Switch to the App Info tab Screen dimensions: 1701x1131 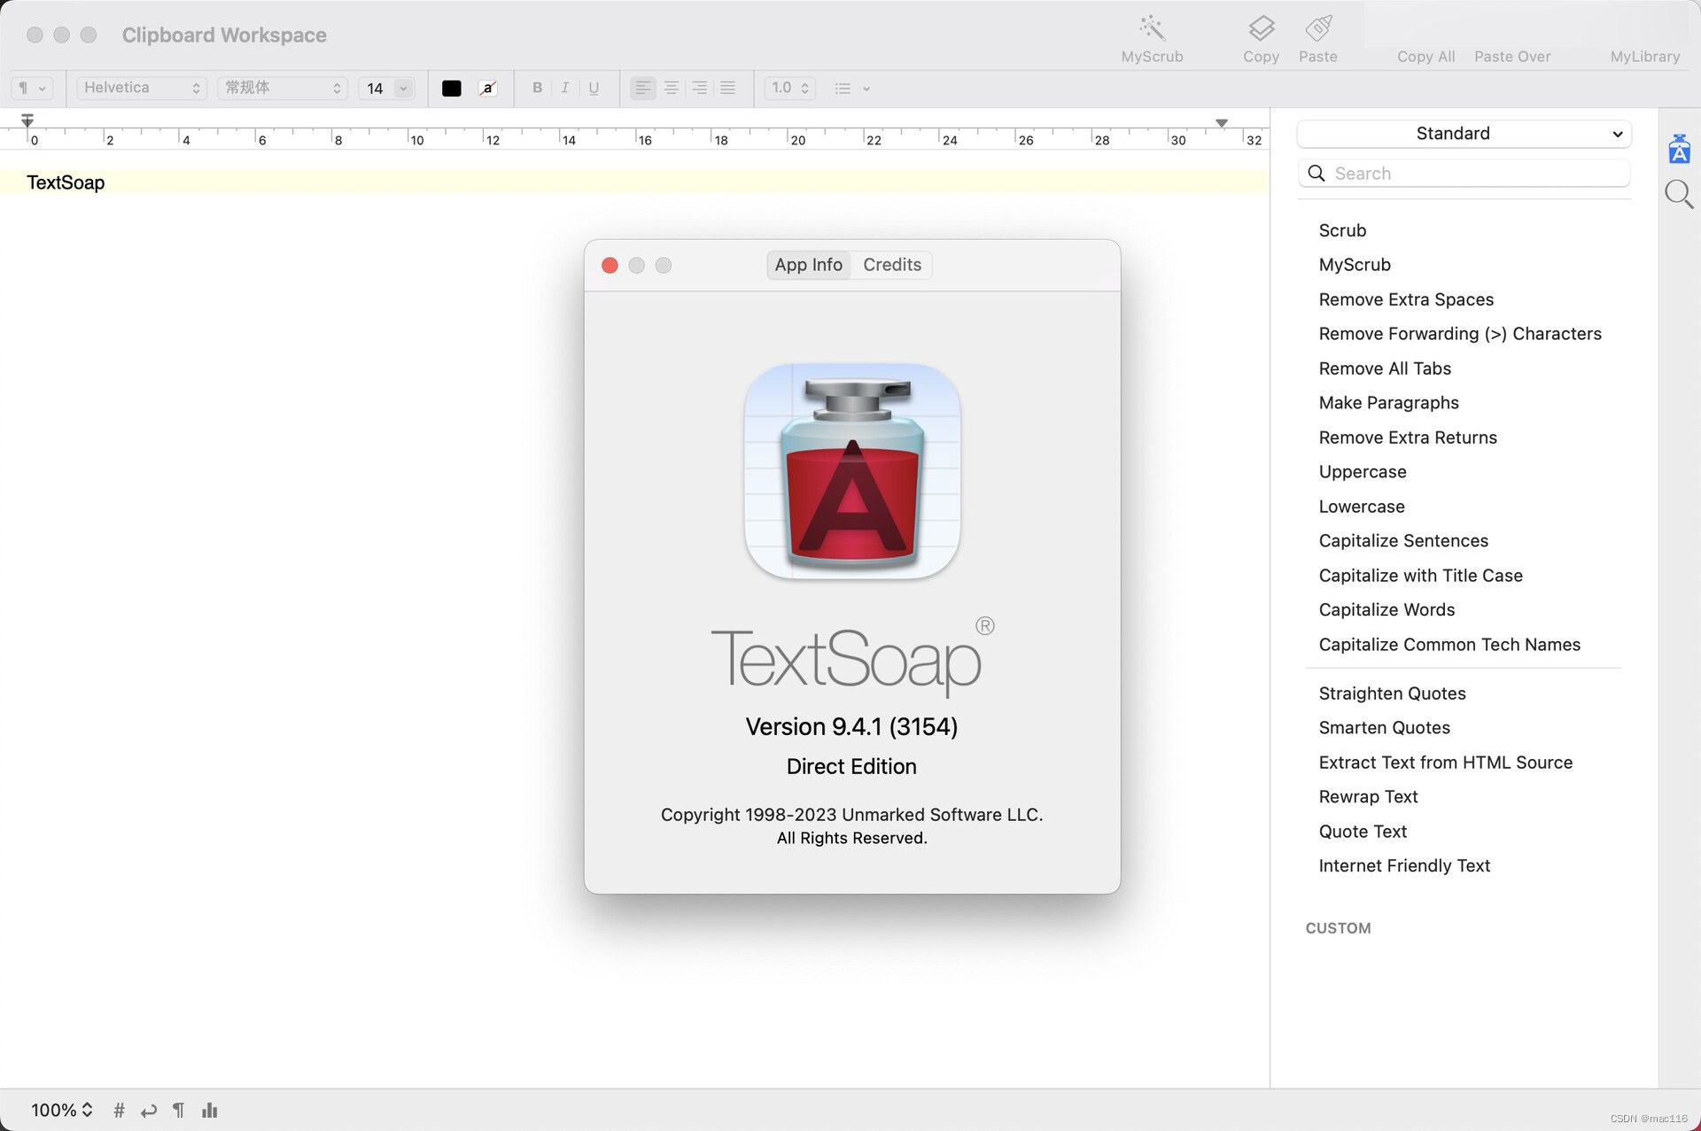808,265
